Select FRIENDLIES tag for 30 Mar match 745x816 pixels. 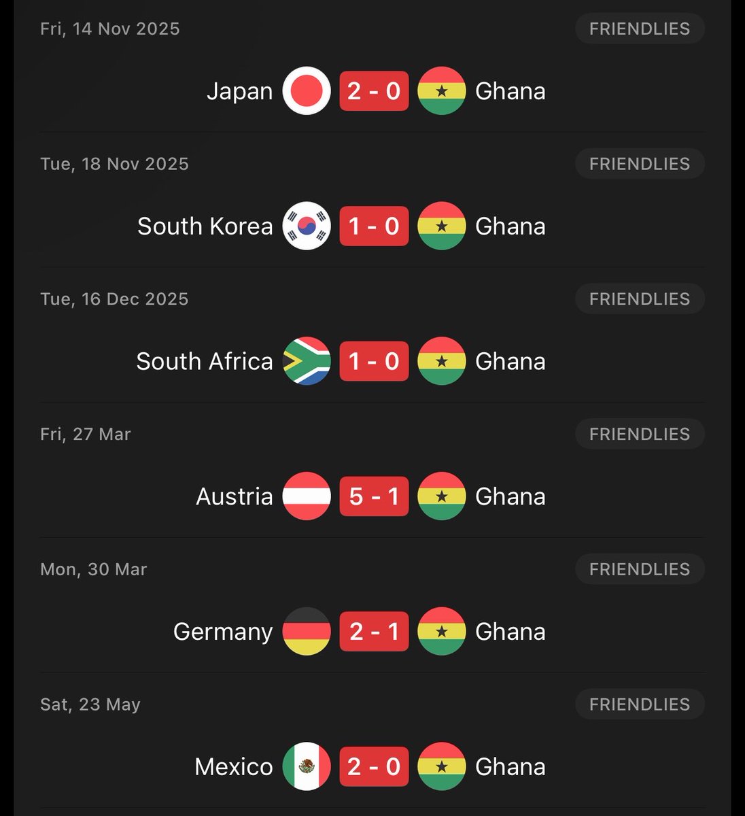[x=640, y=569]
